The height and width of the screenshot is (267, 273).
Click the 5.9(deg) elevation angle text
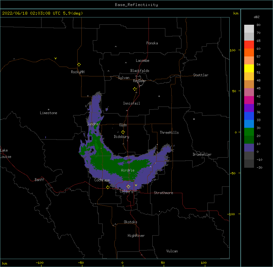73,13
